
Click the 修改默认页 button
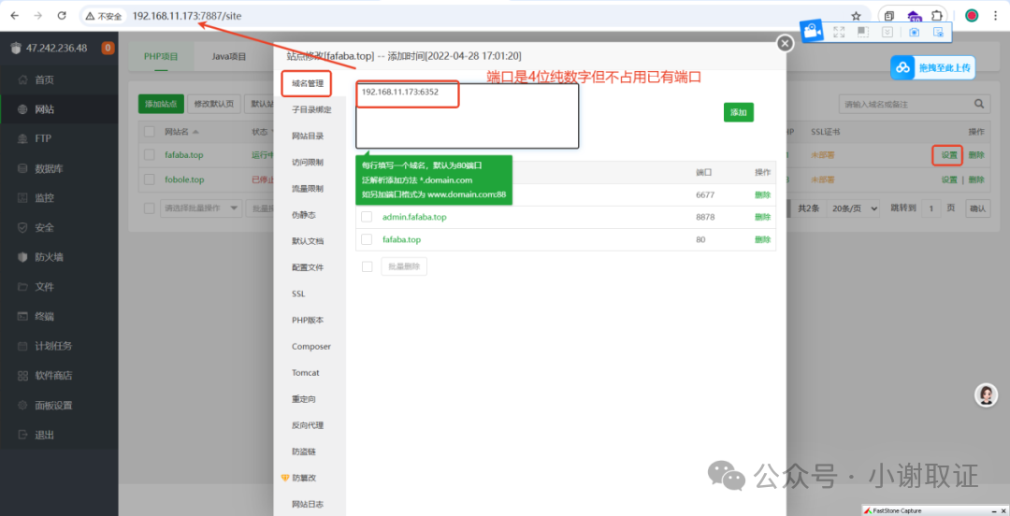point(214,104)
